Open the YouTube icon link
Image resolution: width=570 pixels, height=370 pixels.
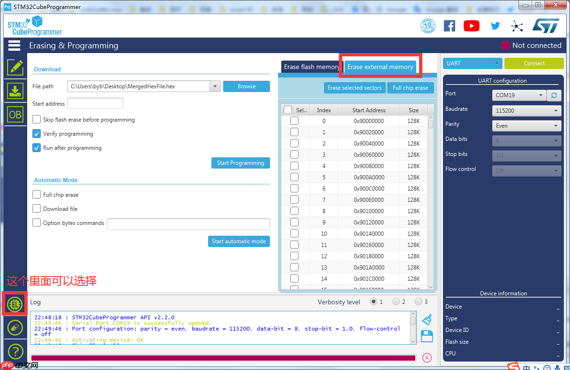(471, 26)
